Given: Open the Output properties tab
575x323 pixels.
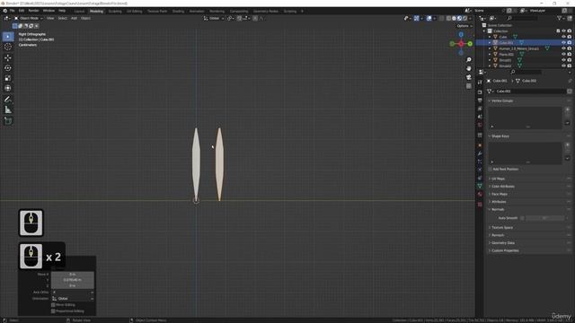Looking at the screenshot, I should point(480,100).
